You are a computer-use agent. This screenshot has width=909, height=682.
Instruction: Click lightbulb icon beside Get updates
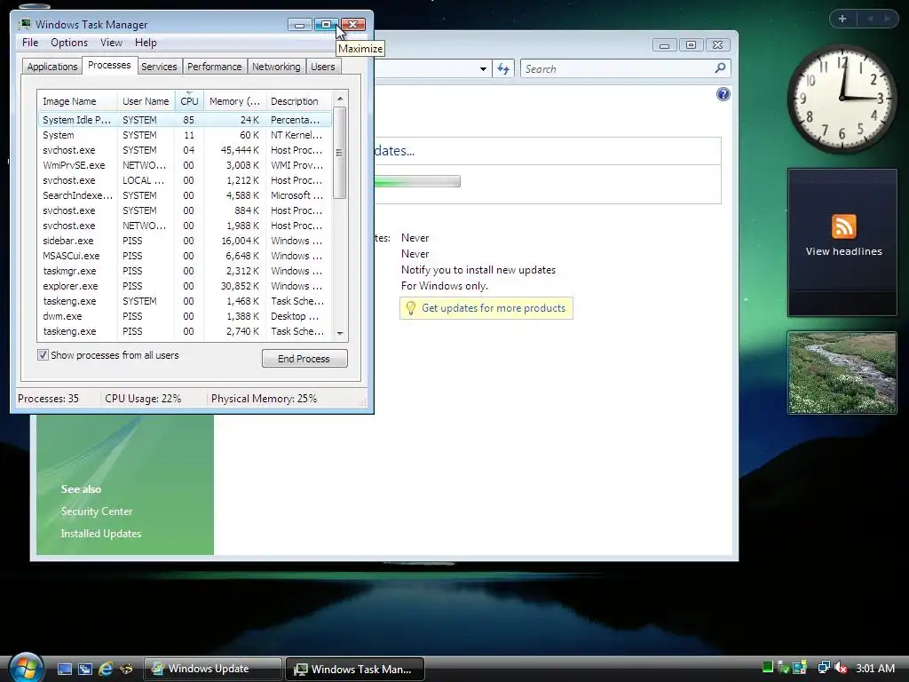click(410, 308)
